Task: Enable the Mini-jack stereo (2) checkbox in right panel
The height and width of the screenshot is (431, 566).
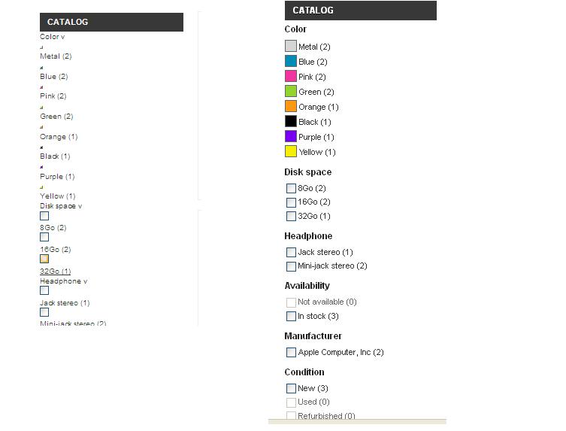Action: click(291, 266)
